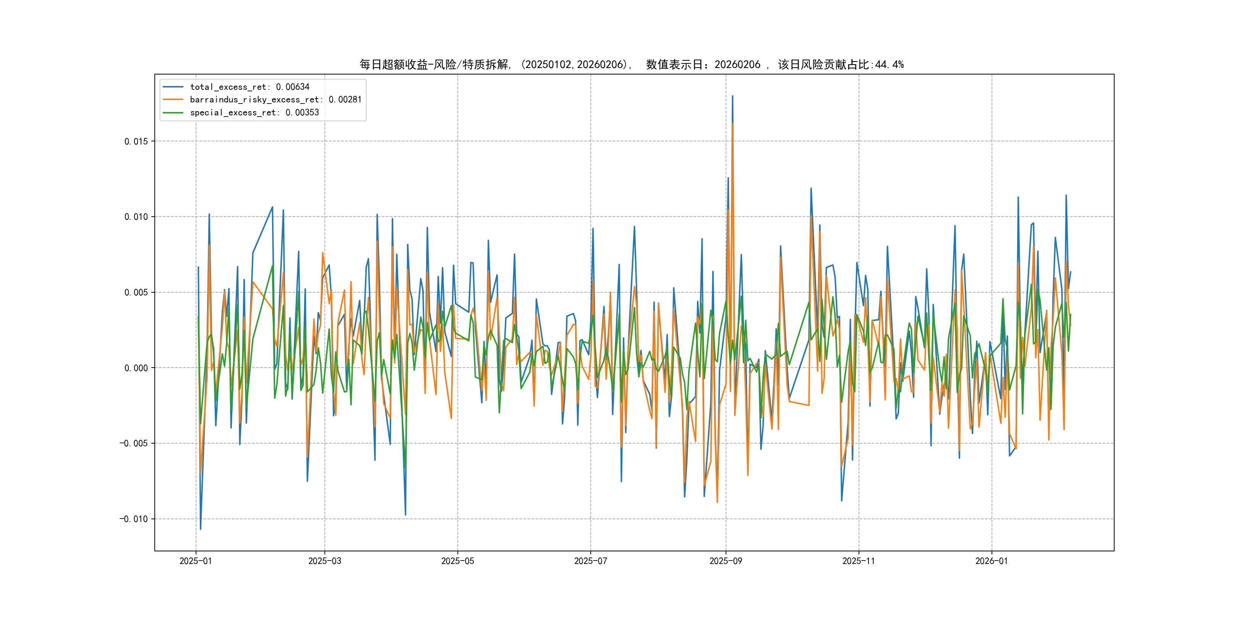1238x619 pixels.
Task: Click the -0.010 y-axis tick label
Action: [x=134, y=519]
